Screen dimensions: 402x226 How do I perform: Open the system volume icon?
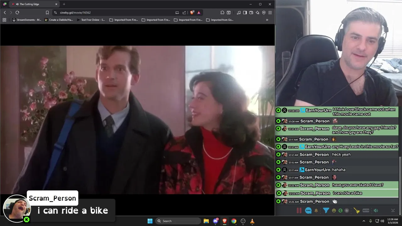[x=382, y=221]
